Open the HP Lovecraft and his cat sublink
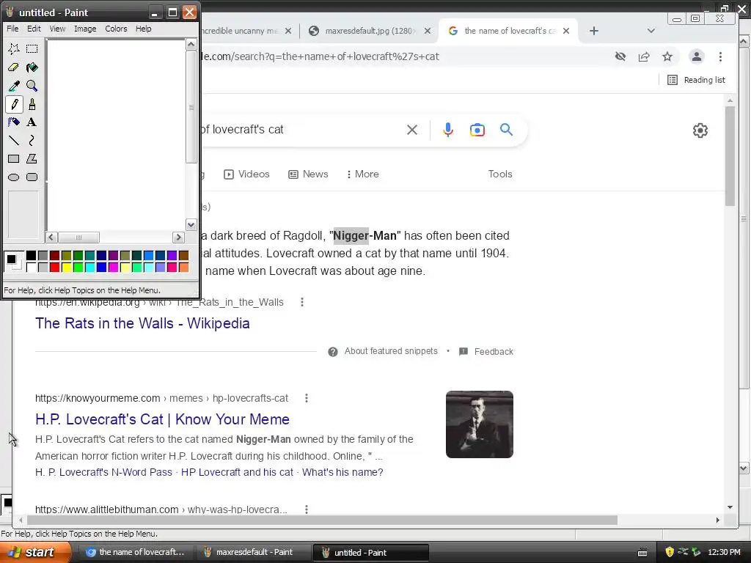751x563 pixels. 237,472
